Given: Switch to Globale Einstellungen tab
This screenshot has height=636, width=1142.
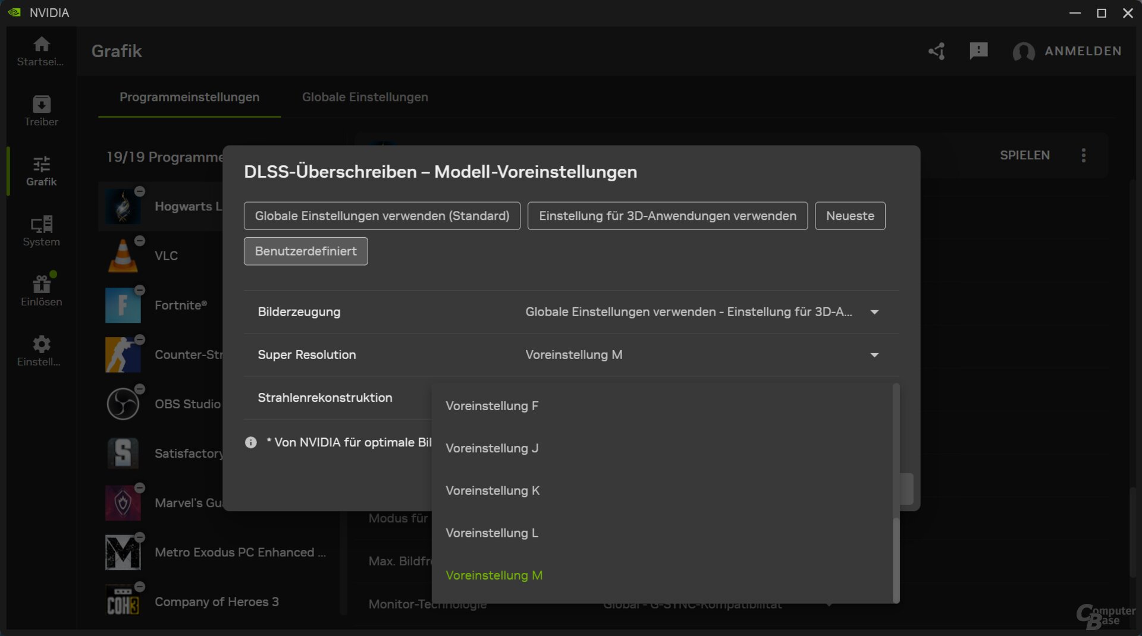Looking at the screenshot, I should click(365, 97).
